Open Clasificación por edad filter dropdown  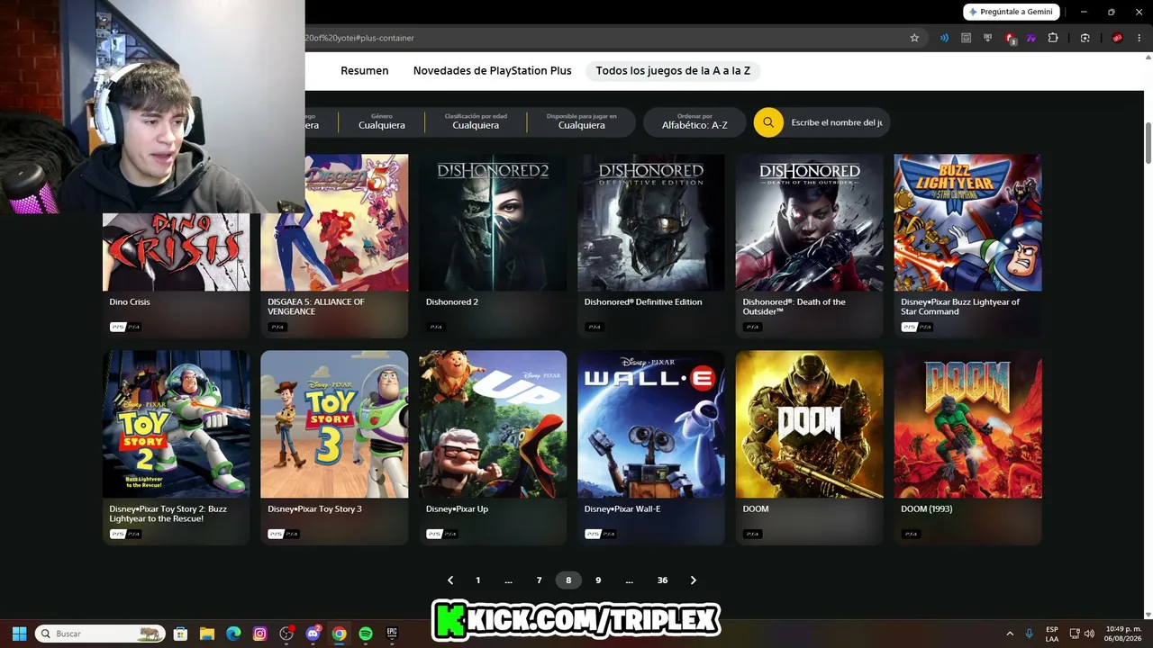point(476,121)
